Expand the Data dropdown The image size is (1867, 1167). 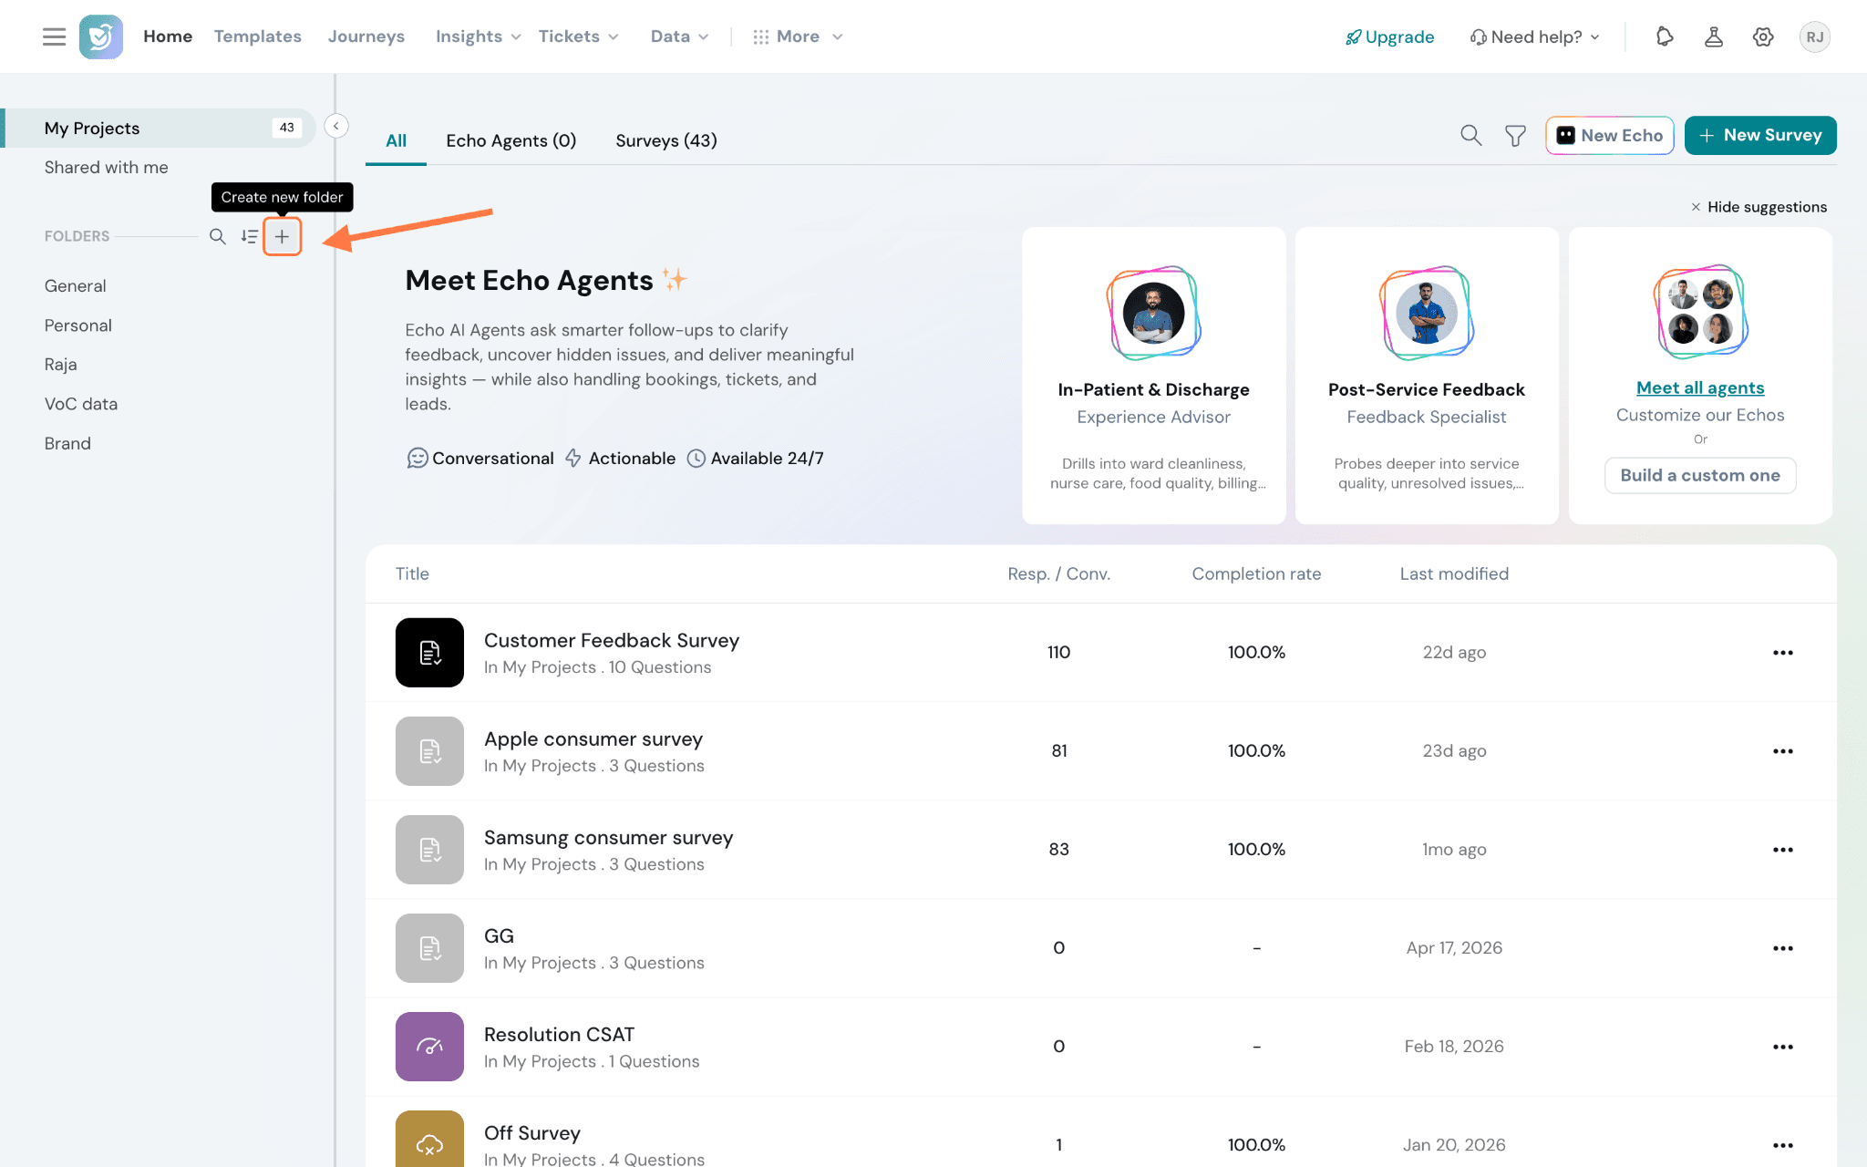[679, 36]
